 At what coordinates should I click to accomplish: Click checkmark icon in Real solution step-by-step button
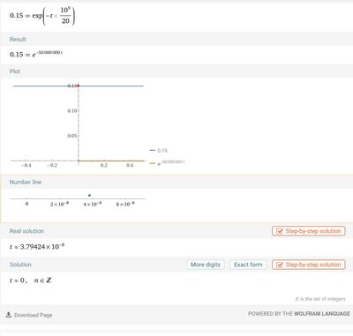point(280,231)
